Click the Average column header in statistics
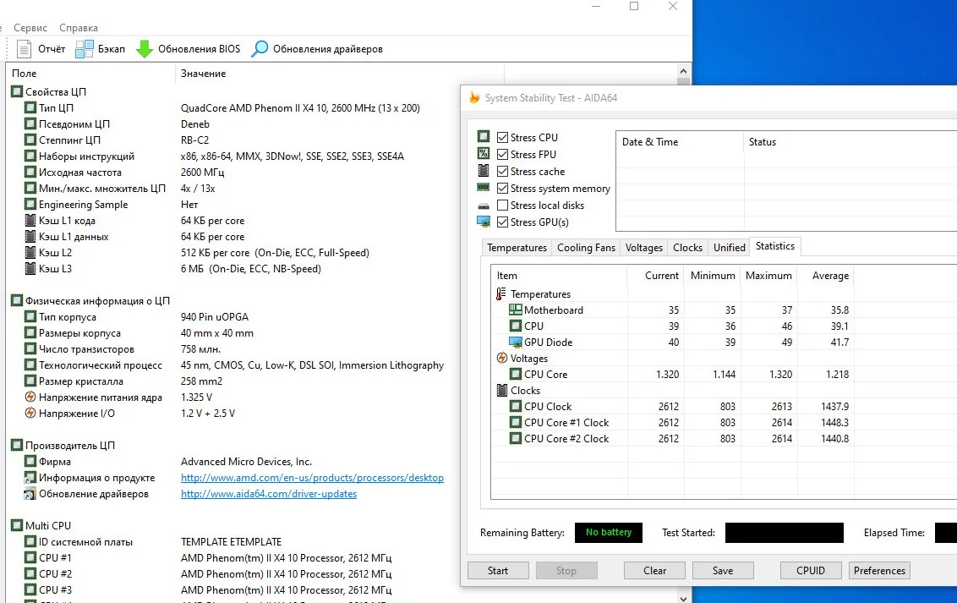Screen dimensions: 957x603 coord(824,276)
